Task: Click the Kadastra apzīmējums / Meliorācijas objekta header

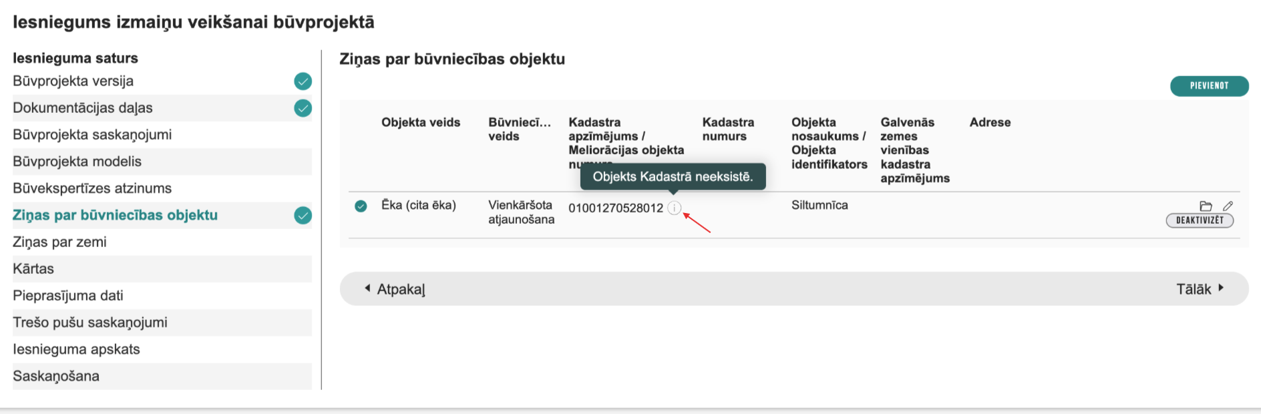Action: (x=626, y=143)
